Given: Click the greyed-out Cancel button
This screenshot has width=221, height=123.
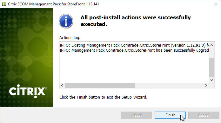Looking at the screenshot, I should [204, 115].
